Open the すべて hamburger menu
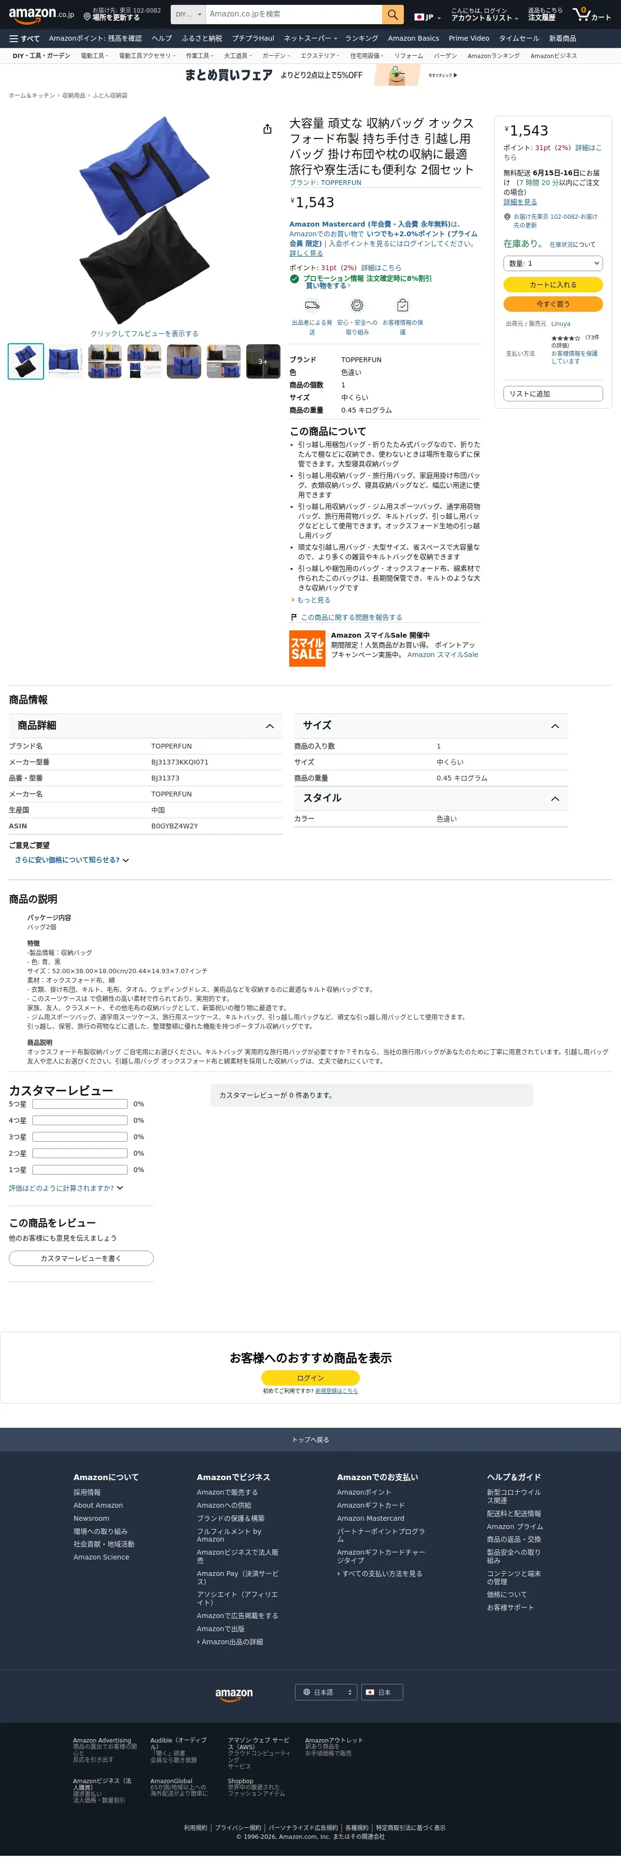The image size is (621, 1865). pyautogui.click(x=25, y=38)
